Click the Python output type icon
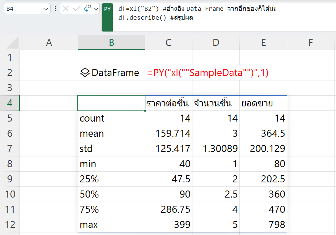 coord(88,9)
